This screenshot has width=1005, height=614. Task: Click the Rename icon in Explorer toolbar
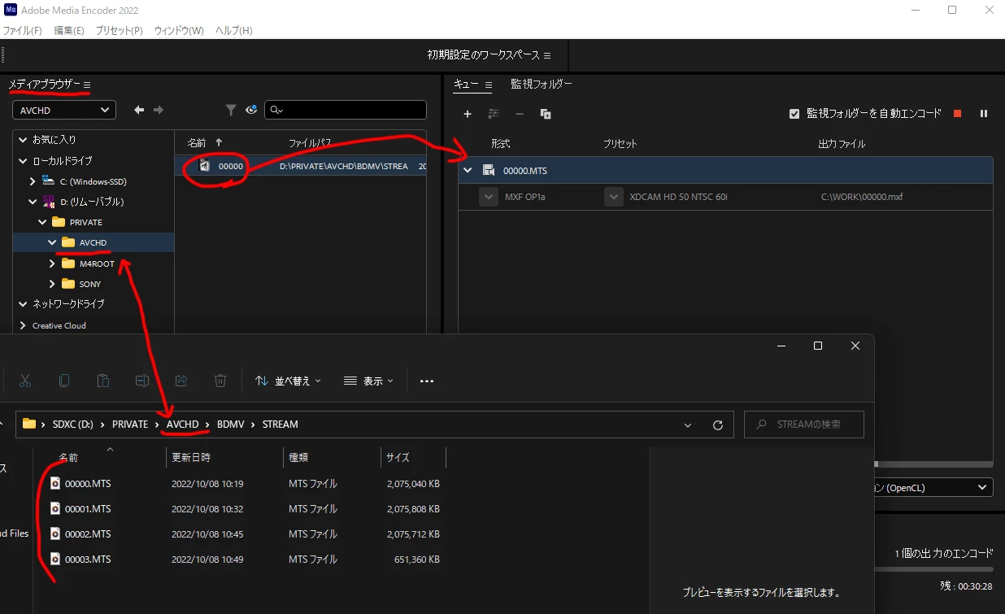142,381
